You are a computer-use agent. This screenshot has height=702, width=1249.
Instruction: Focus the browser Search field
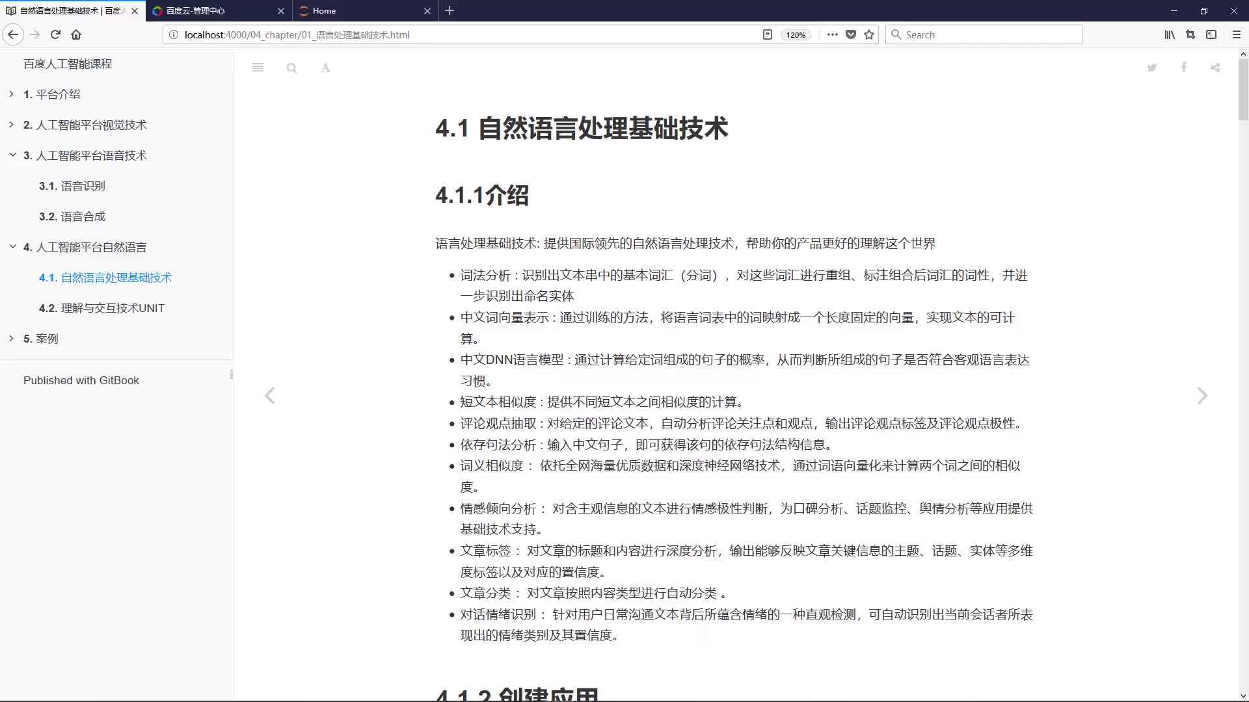coord(984,34)
